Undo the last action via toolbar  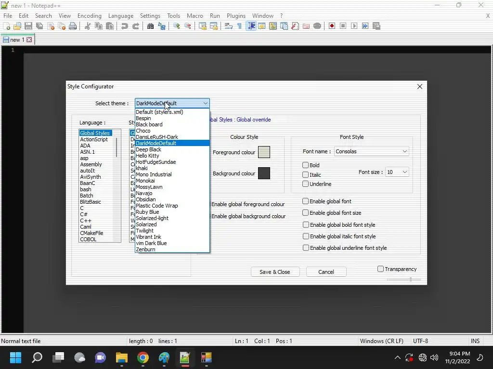click(x=125, y=26)
